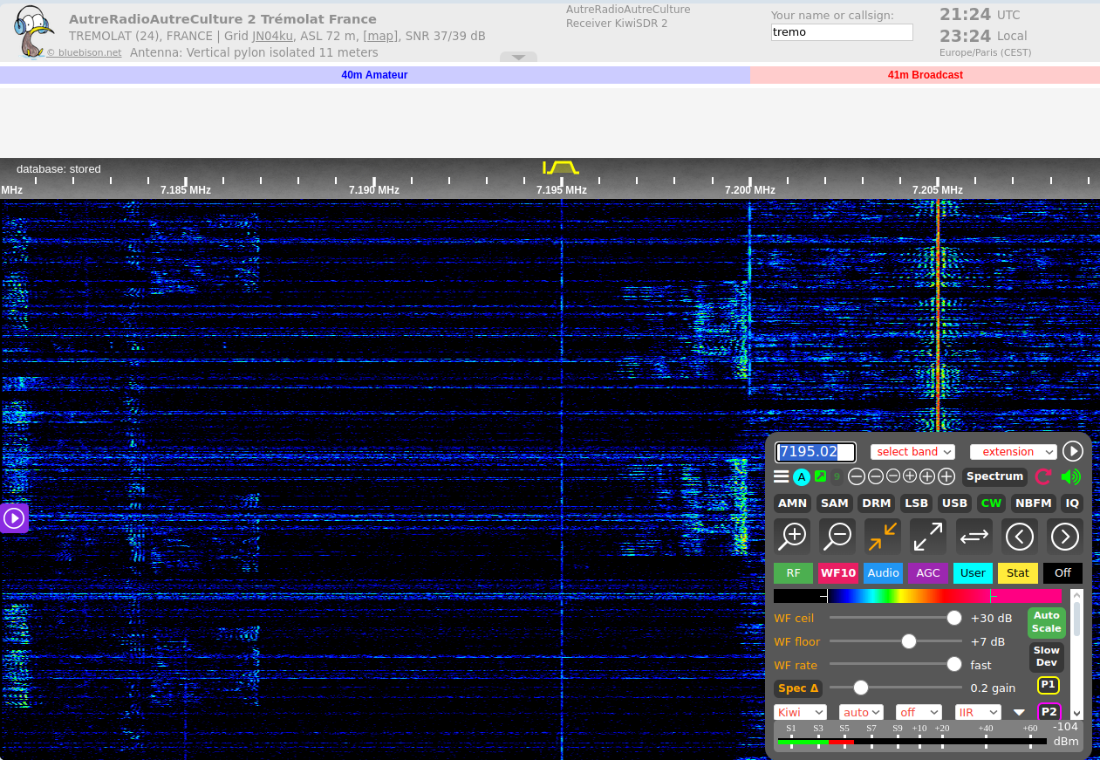Viewport: 1100px width, 760px height.
Task: Open the extension dropdown
Action: coord(1013,451)
